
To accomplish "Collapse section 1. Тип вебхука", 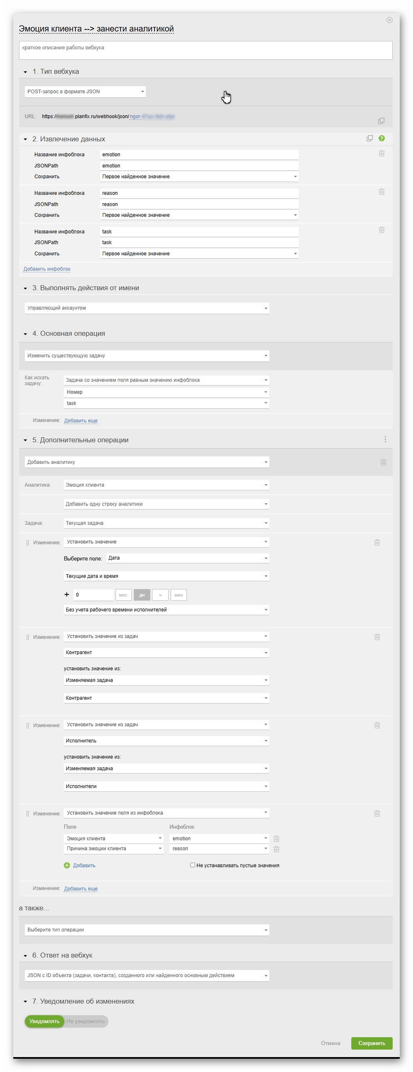I will pos(25,72).
